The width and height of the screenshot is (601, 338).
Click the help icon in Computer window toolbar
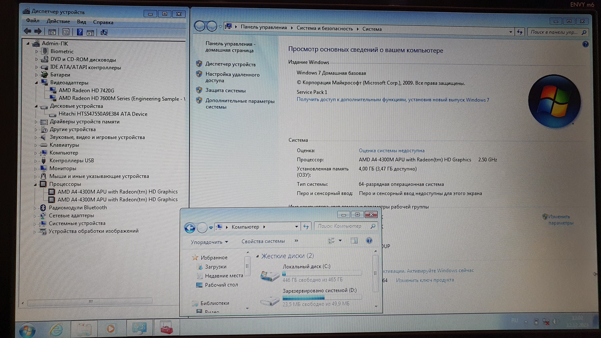369,241
